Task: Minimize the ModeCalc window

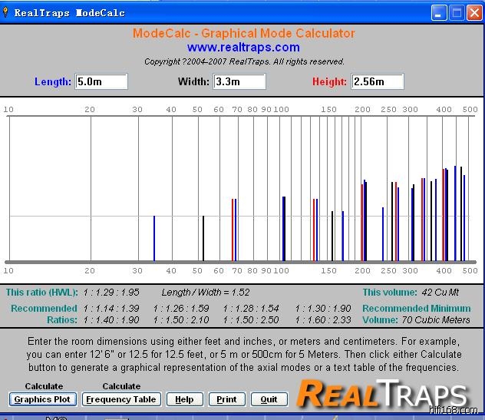Action: coord(439,13)
